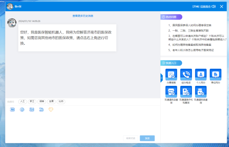Image resolution: width=229 pixels, height=147 pixels.
Task: Click 查看更多历史消息 link
Action: (x=83, y=16)
